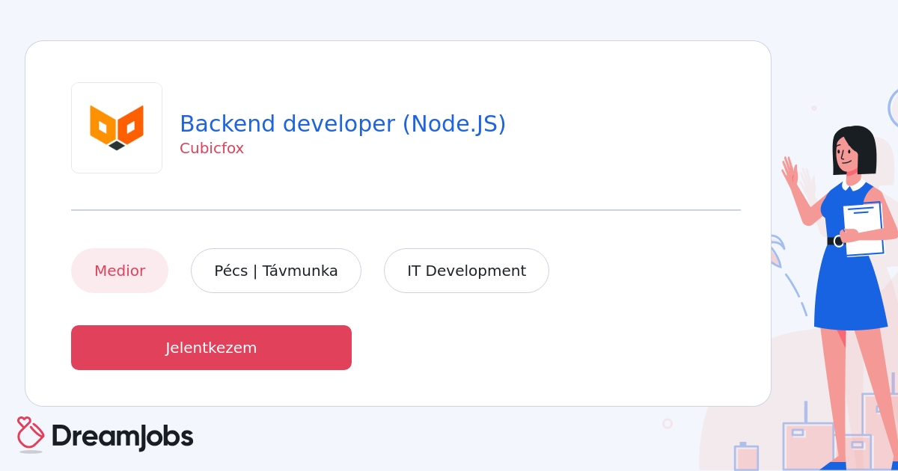Screen dimensions: 898x471
Task: Open the Backend developer (Node.JS) job posting
Action: point(343,123)
